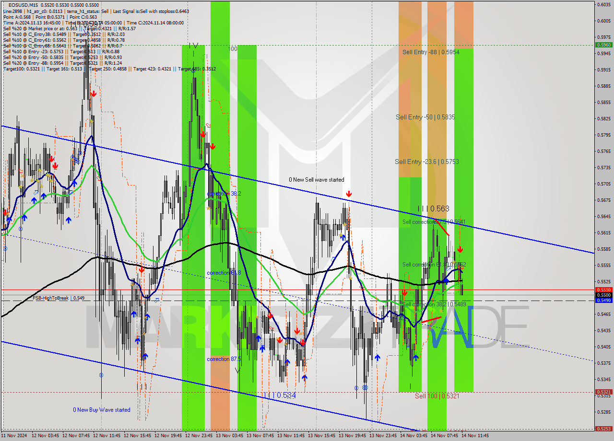Viewport: 614px width, 441px height.
Task: Click the 0.5405 price axis value
Action: [603, 347]
